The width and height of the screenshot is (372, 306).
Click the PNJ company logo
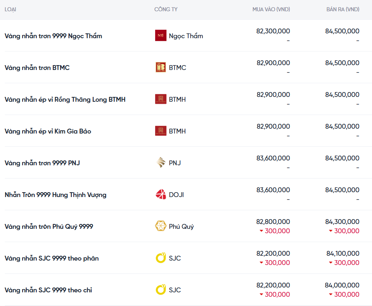tap(161, 162)
